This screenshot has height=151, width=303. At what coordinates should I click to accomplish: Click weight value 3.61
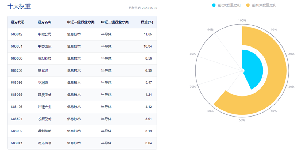pos(149,119)
